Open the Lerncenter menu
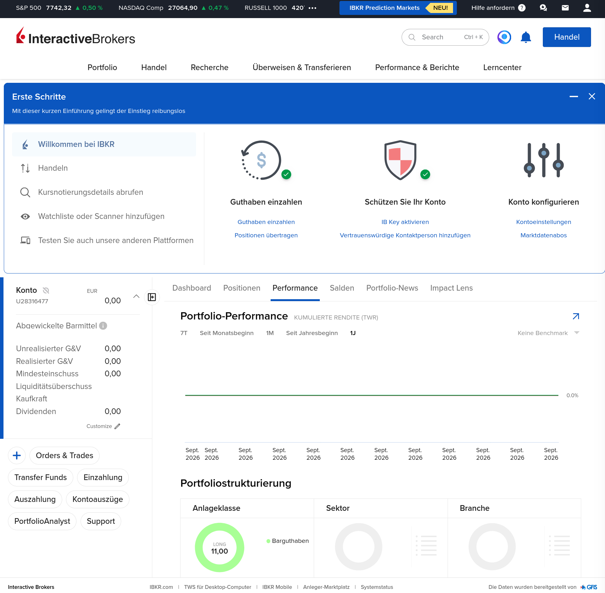 502,68
